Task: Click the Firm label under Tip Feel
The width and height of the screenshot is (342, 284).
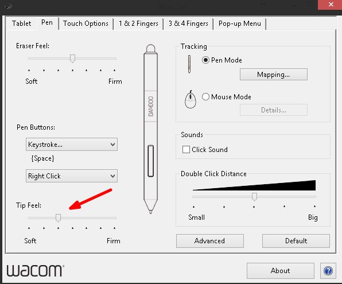Action: click(114, 241)
